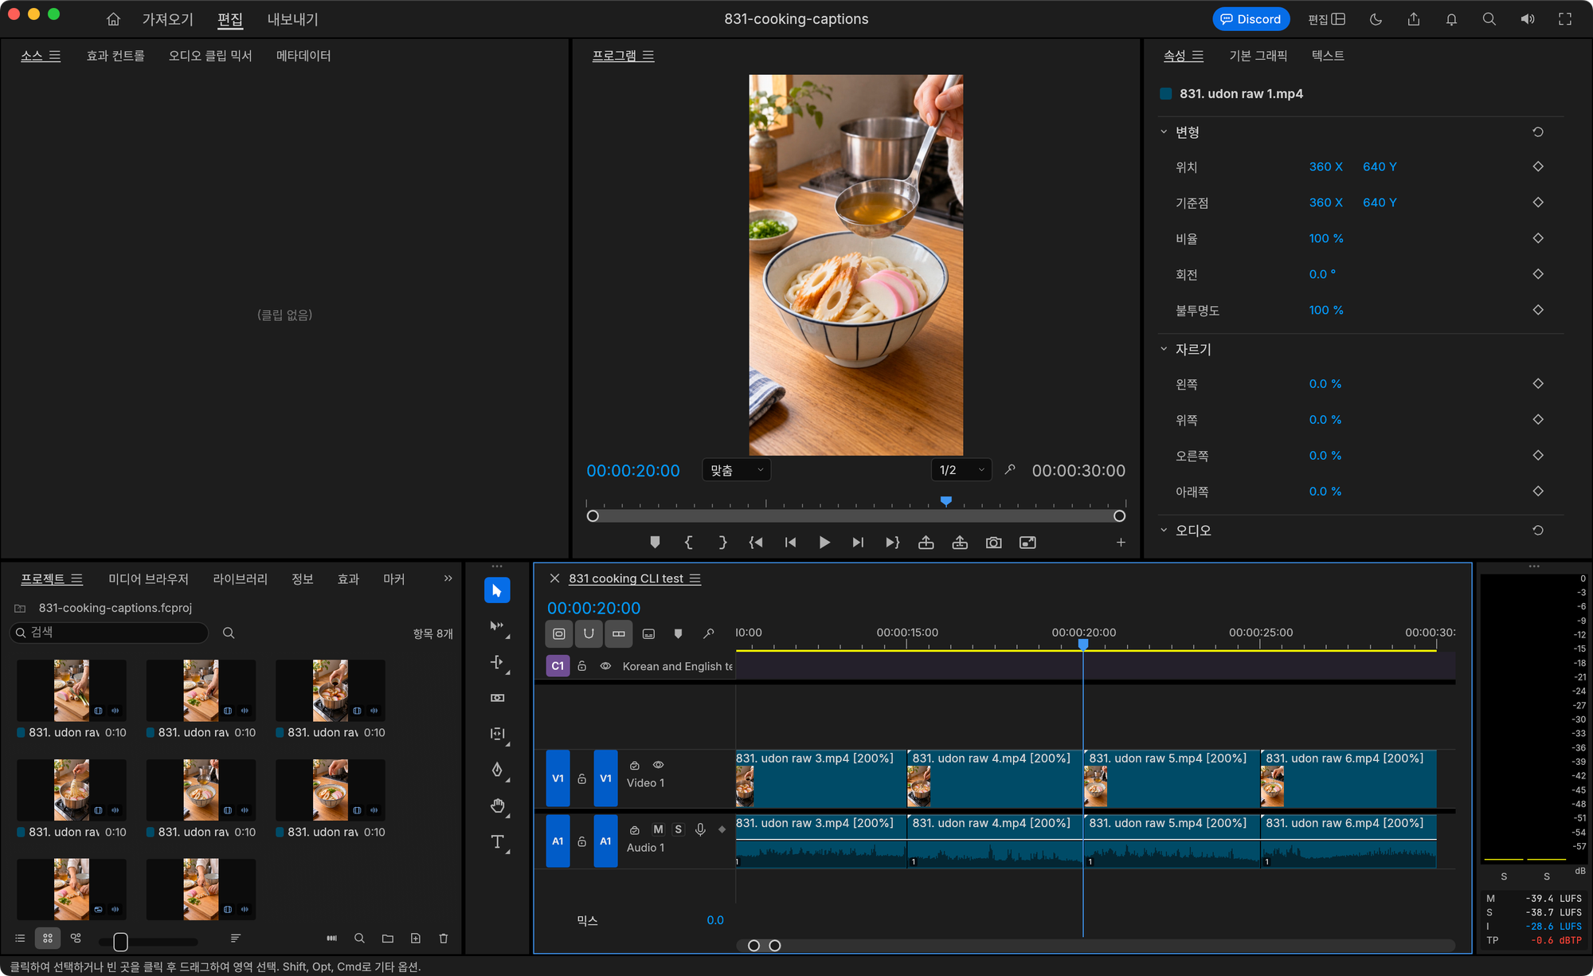Click the Export Frame camera icon

993,543
